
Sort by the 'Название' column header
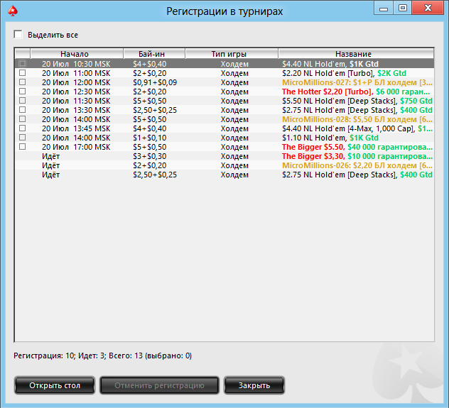(x=356, y=54)
